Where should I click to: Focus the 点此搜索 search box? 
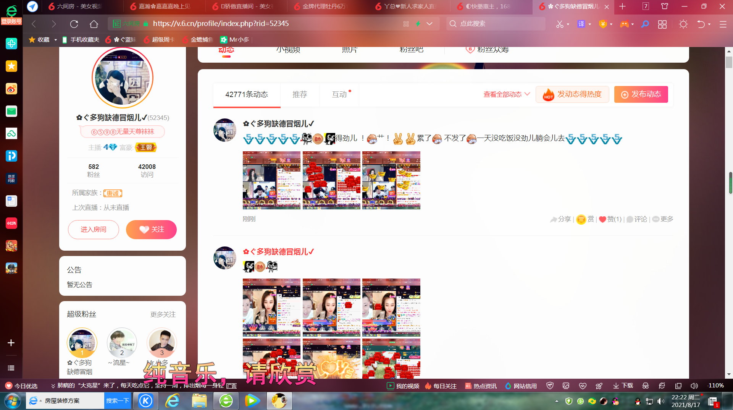tap(496, 24)
